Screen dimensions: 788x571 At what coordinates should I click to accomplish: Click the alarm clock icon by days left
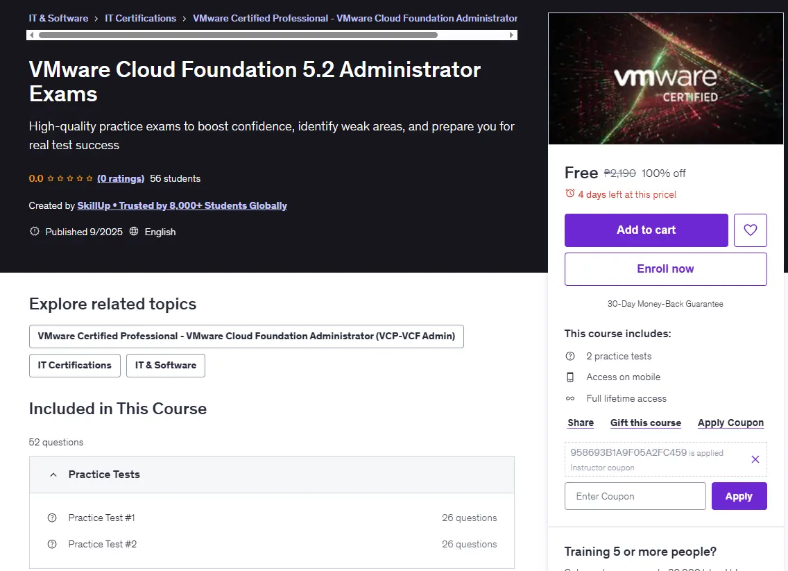570,194
